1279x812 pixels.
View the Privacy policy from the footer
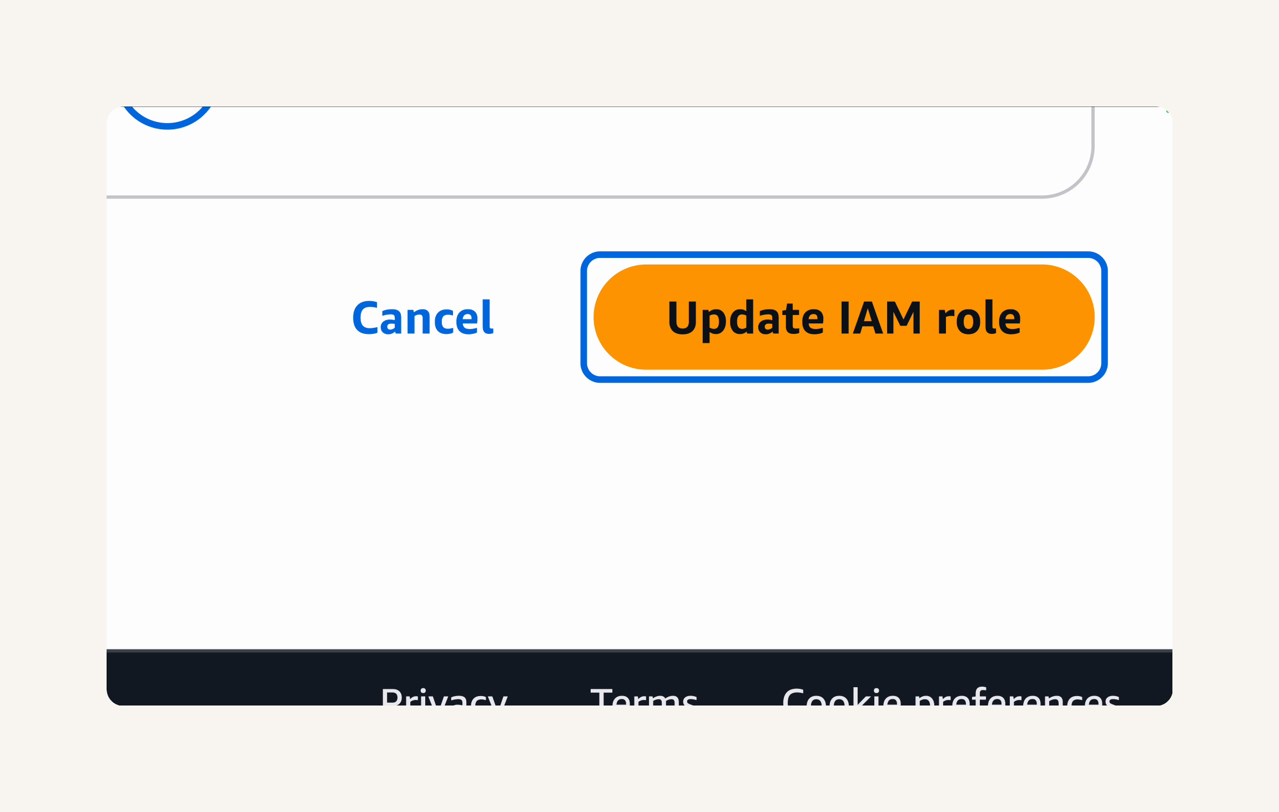tap(444, 697)
